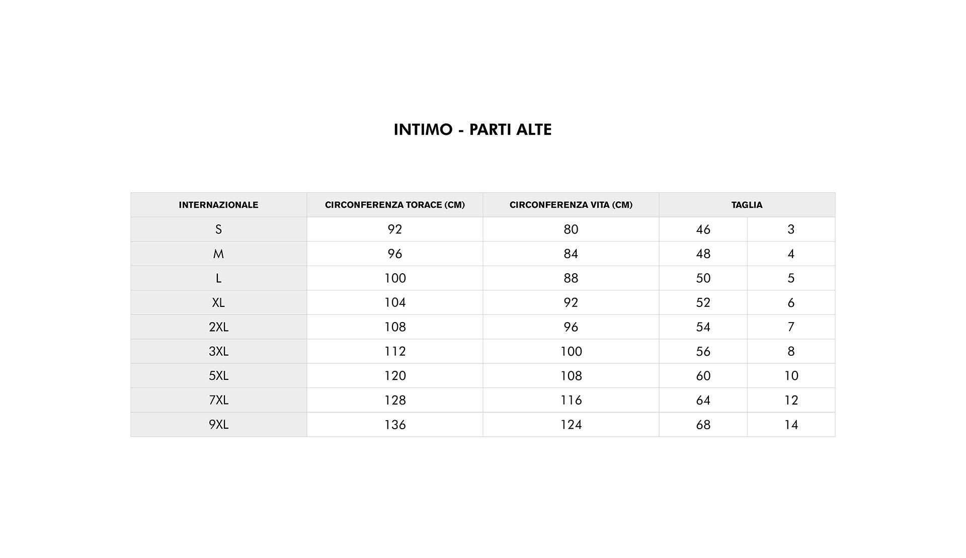
Task: Select waist value 116 cell
Action: (571, 400)
